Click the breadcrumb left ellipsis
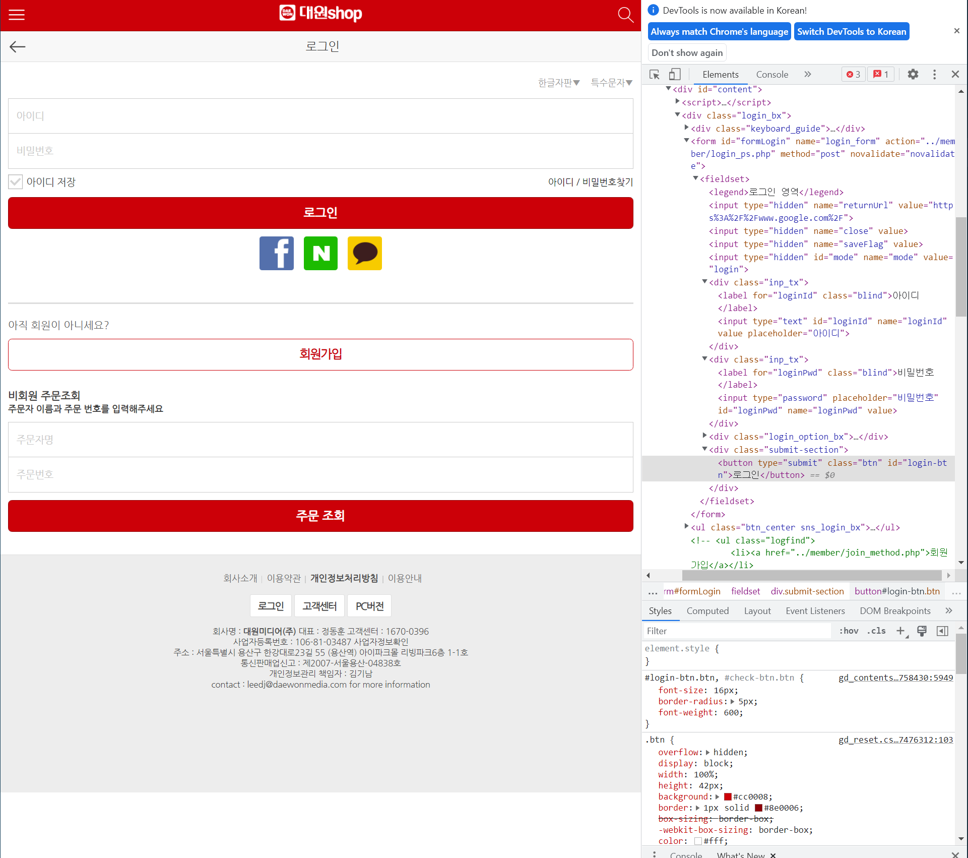 (653, 591)
